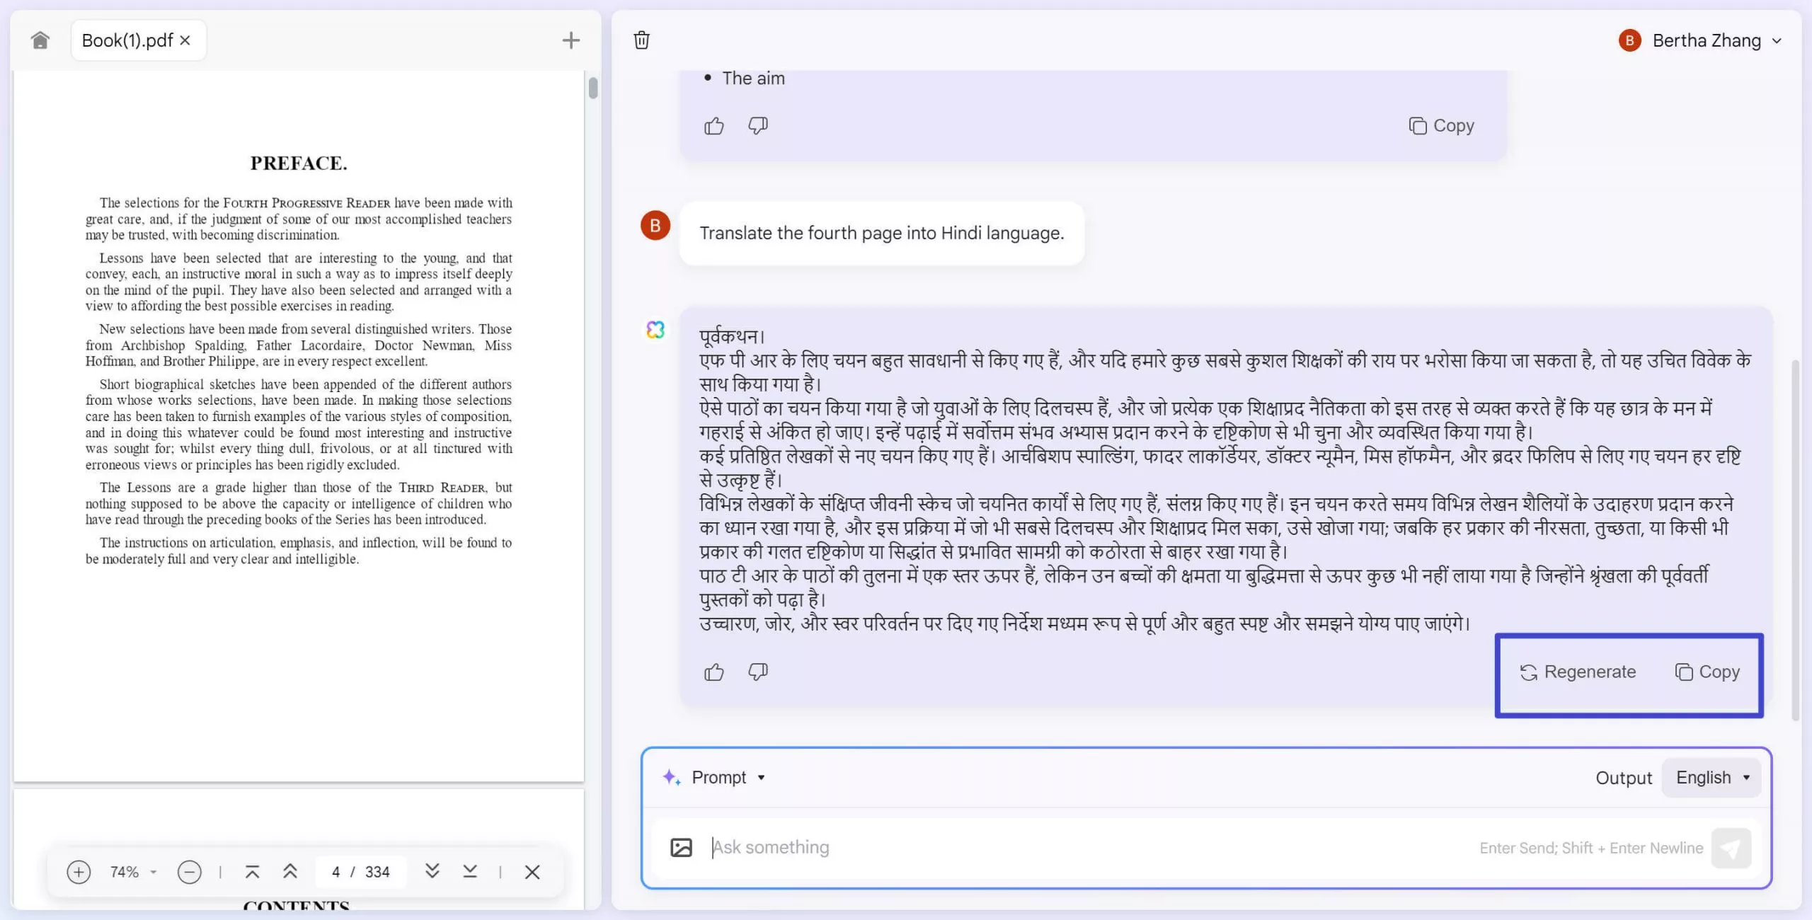Add a new tab with plus icon

[x=570, y=40]
